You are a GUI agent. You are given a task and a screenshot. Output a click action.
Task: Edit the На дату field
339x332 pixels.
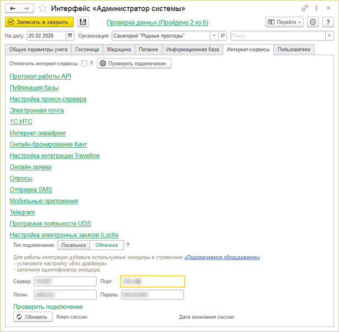click(46, 36)
